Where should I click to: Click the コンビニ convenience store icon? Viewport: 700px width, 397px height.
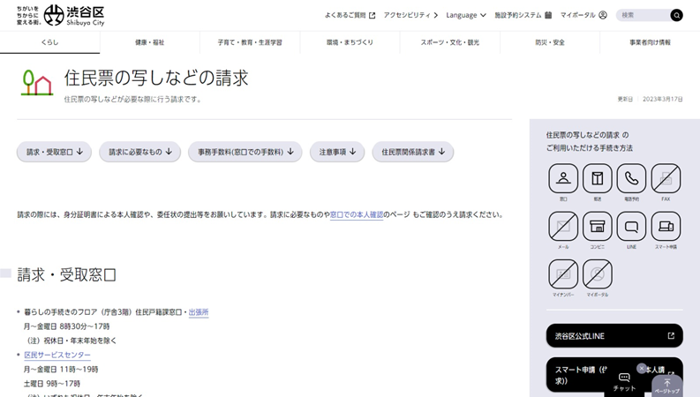point(597,227)
